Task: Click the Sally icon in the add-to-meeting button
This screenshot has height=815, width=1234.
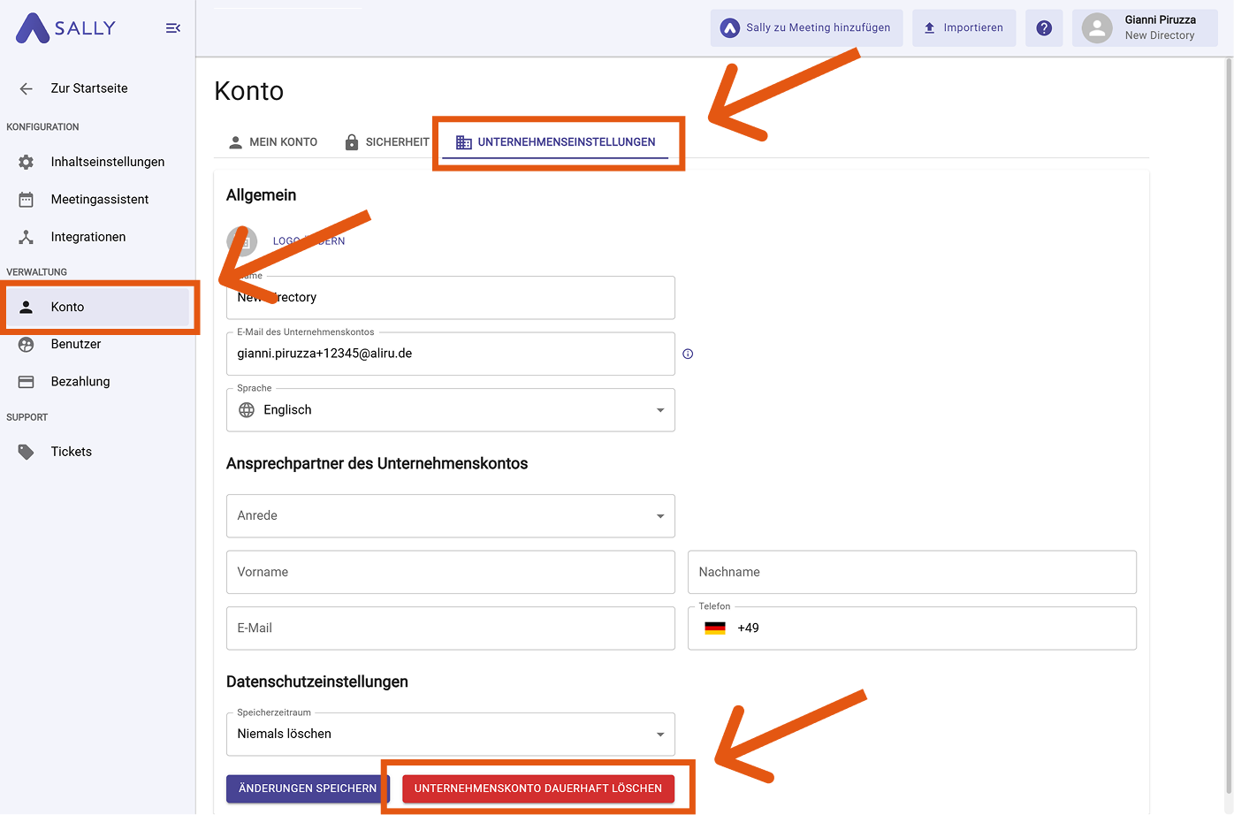Action: tap(730, 28)
